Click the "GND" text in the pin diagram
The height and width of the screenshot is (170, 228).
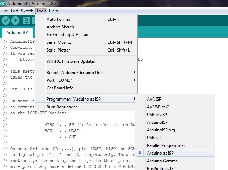click(x=73, y=137)
